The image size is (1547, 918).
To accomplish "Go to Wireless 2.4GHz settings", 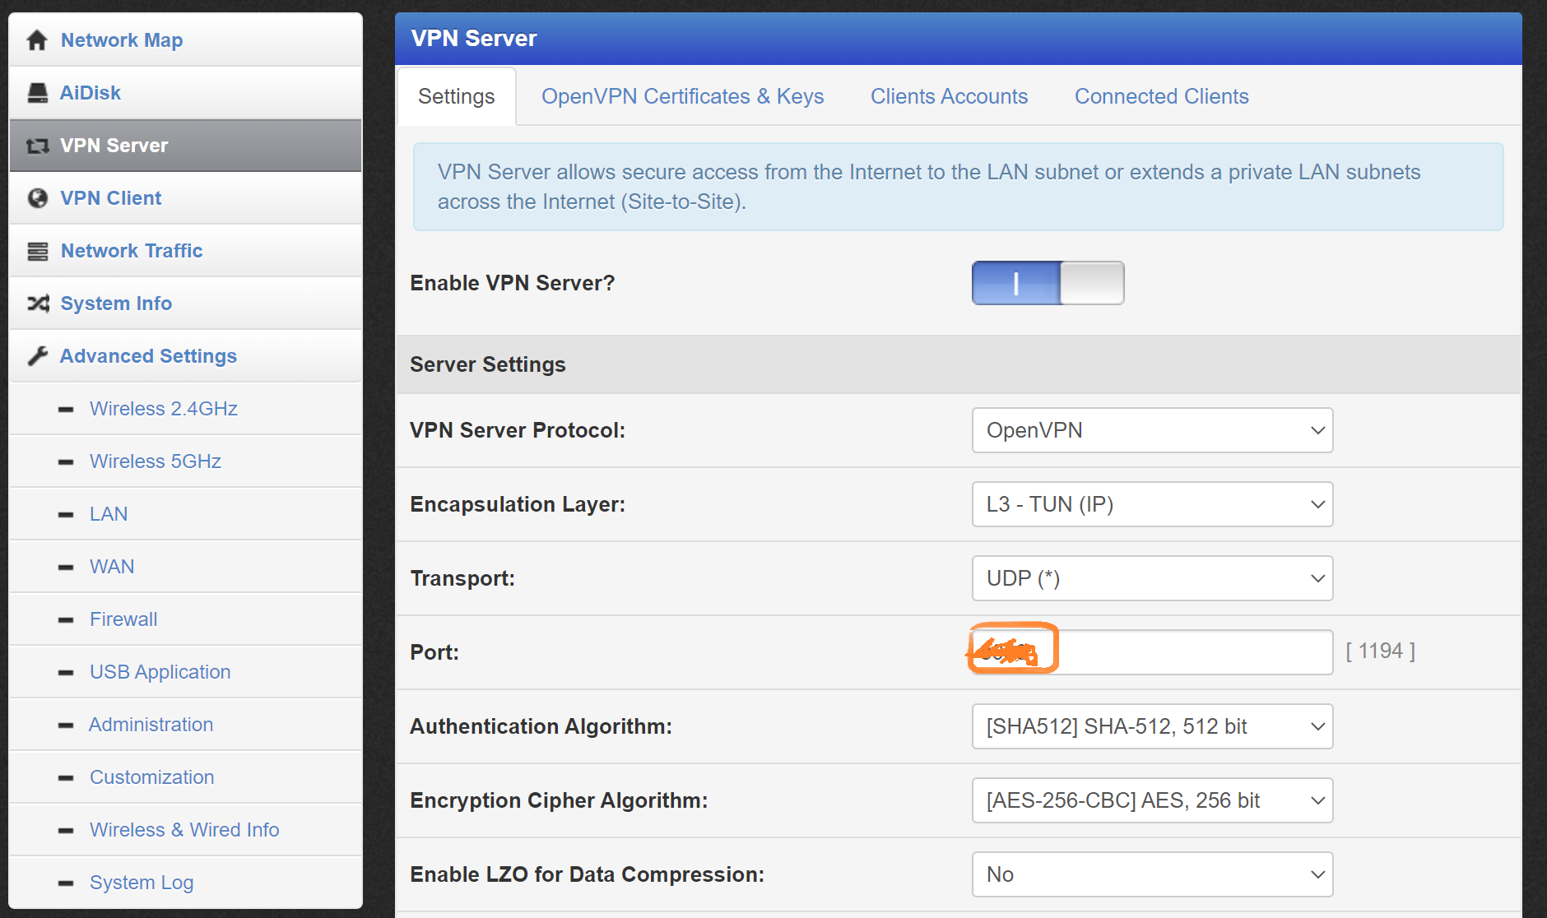I will pyautogui.click(x=163, y=409).
